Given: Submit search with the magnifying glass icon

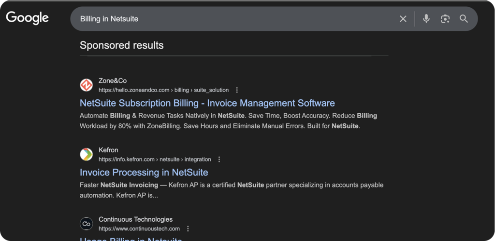Looking at the screenshot, I should (464, 19).
